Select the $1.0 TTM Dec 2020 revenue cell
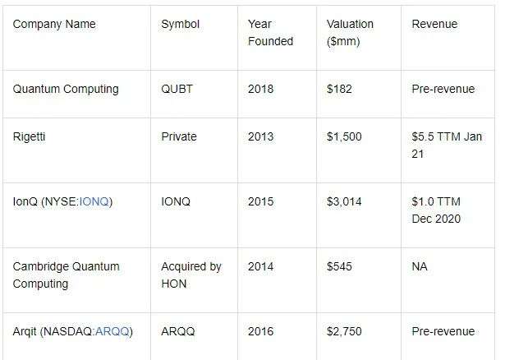 (447, 210)
